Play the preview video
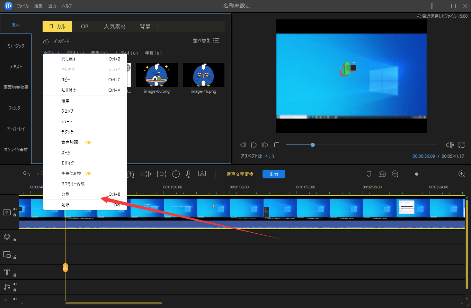 click(254, 145)
